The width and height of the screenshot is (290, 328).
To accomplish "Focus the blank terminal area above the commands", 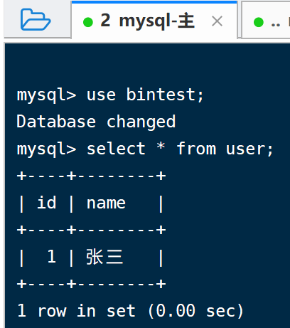I will (x=147, y=64).
